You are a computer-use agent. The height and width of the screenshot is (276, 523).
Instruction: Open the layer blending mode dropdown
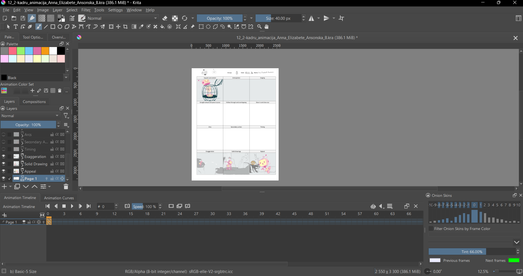30,116
